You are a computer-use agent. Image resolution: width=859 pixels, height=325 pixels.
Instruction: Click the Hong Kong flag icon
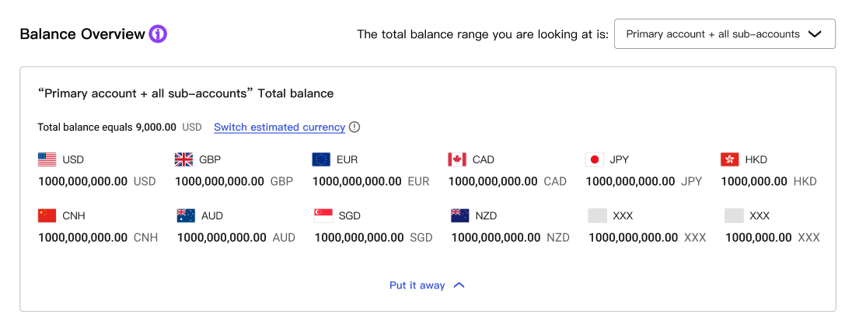pyautogui.click(x=730, y=159)
